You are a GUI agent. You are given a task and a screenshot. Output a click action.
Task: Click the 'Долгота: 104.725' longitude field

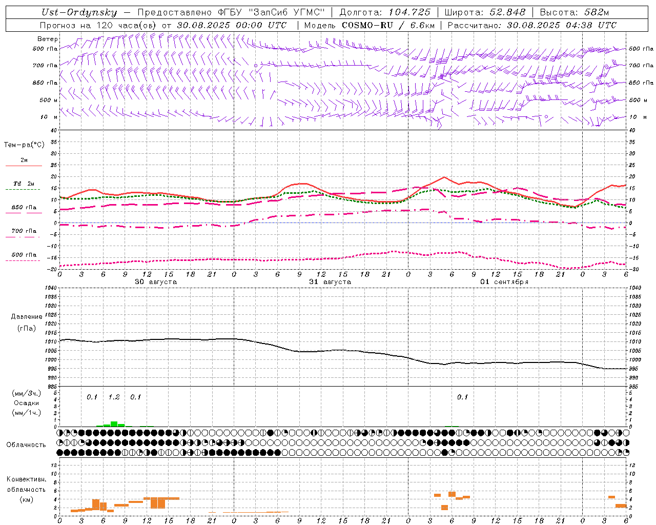coord(384,12)
